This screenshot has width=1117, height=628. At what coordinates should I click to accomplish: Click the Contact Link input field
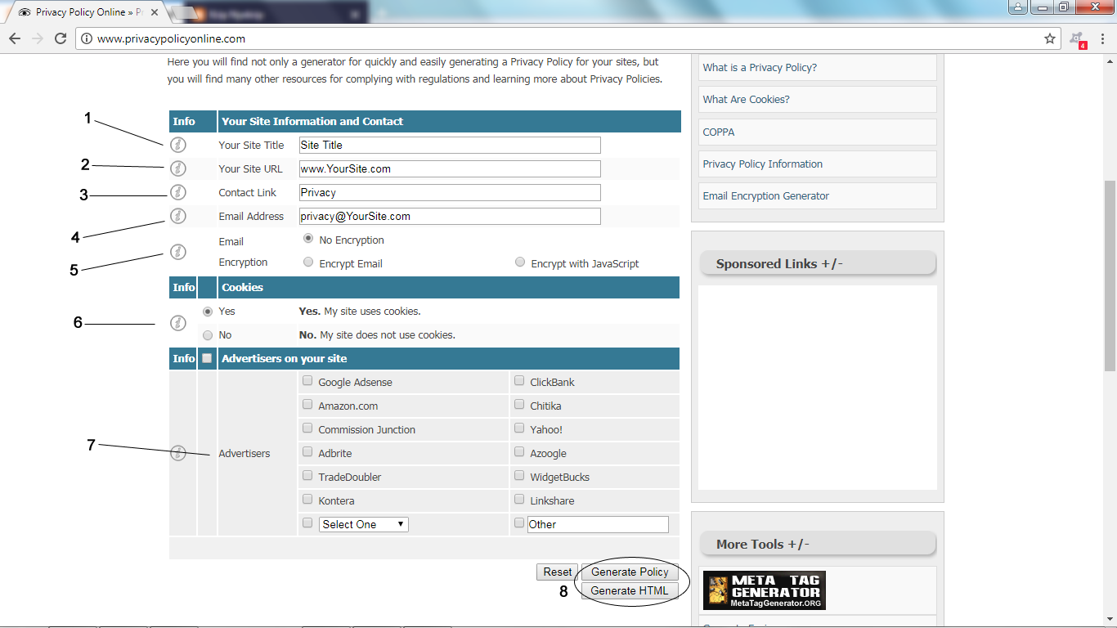click(x=450, y=192)
